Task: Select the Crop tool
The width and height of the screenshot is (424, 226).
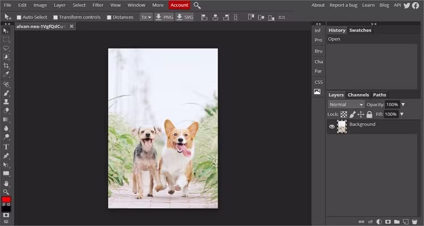Action: tap(7, 66)
